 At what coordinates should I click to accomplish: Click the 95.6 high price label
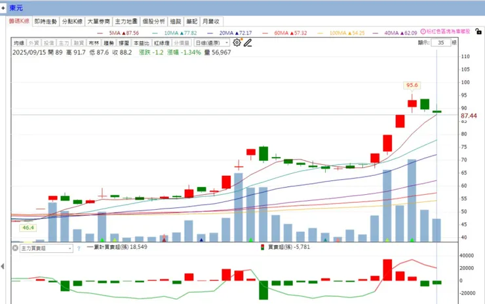[x=412, y=85]
